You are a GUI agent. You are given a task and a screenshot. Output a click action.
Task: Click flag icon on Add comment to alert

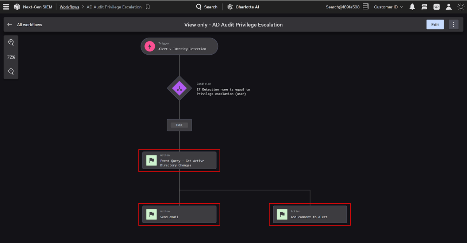[282, 214]
